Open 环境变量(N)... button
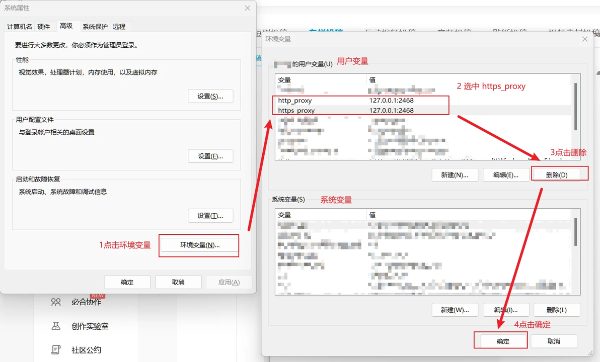This screenshot has width=600, height=362. coord(200,245)
